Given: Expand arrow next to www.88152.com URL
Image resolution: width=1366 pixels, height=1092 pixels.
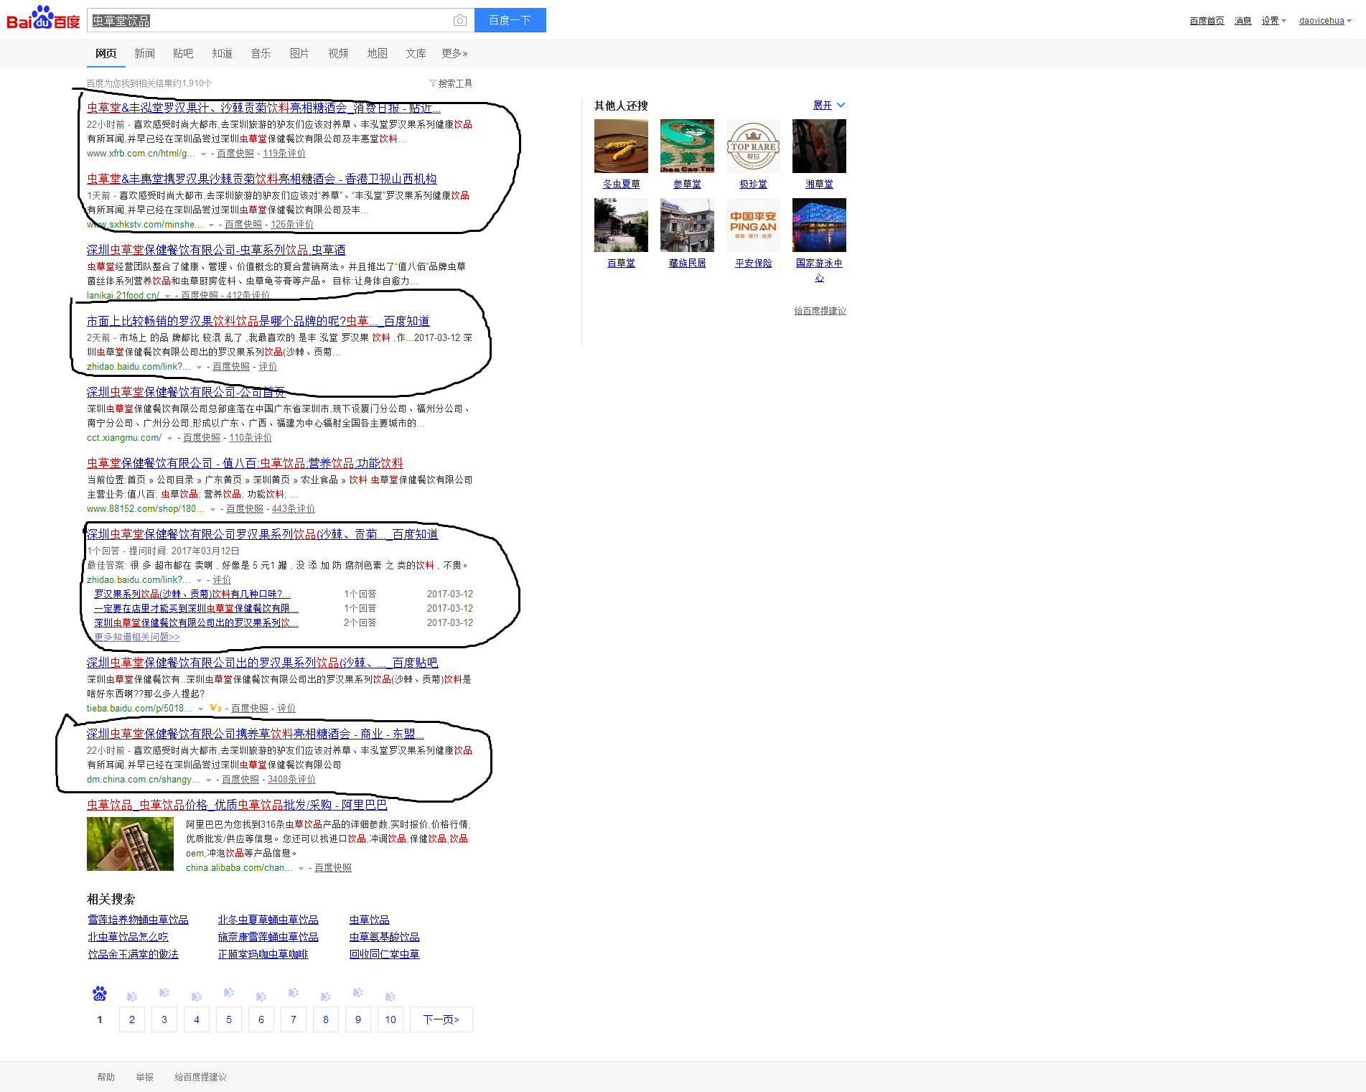Looking at the screenshot, I should click(x=212, y=509).
